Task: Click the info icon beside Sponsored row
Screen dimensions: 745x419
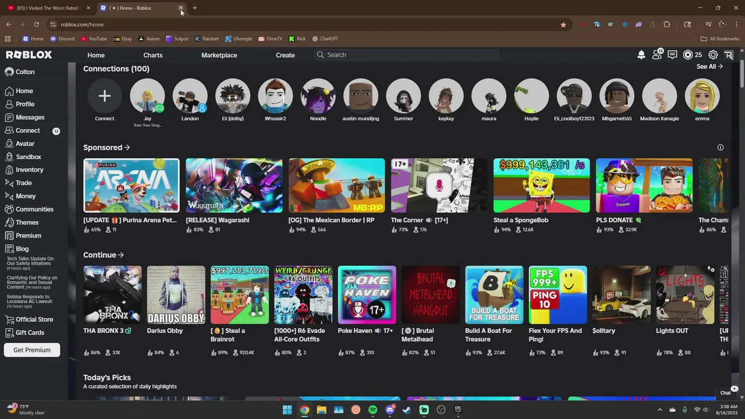Action: tap(721, 147)
